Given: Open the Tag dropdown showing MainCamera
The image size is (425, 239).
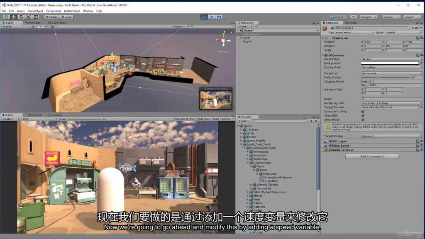Looking at the screenshot, I should tap(355, 32).
